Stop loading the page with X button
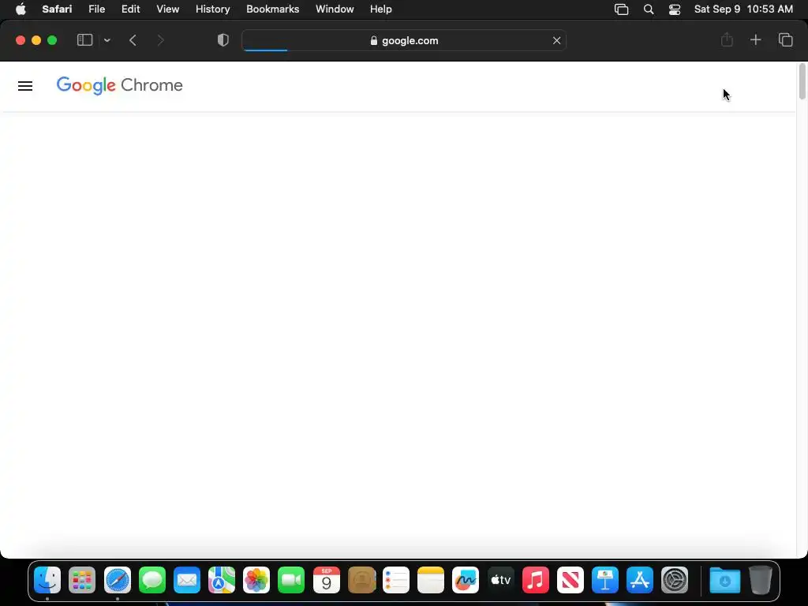This screenshot has width=808, height=606. (556, 40)
